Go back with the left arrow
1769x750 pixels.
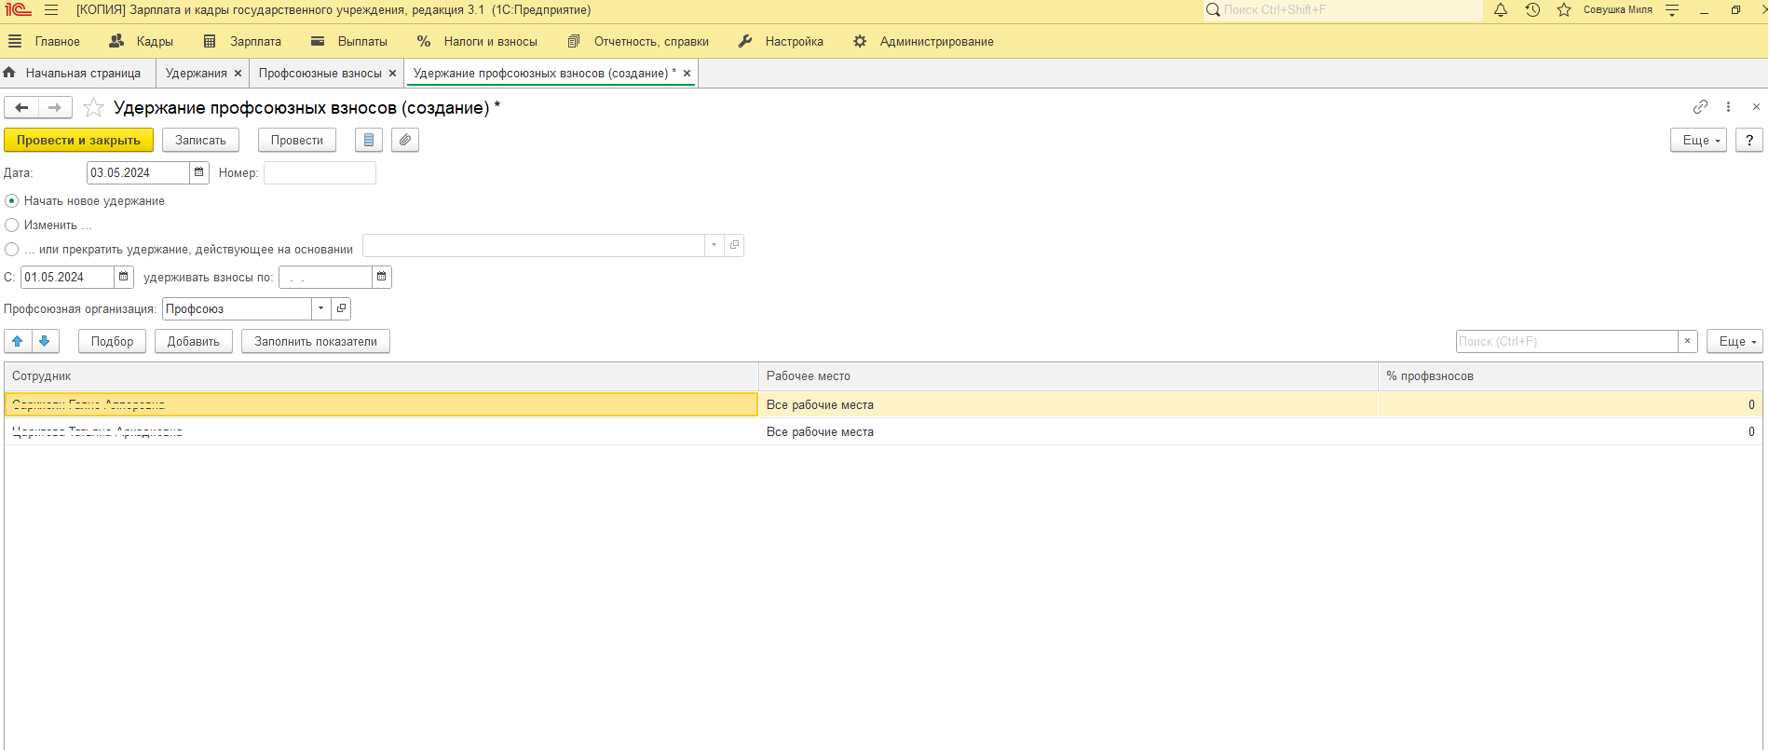(21, 108)
